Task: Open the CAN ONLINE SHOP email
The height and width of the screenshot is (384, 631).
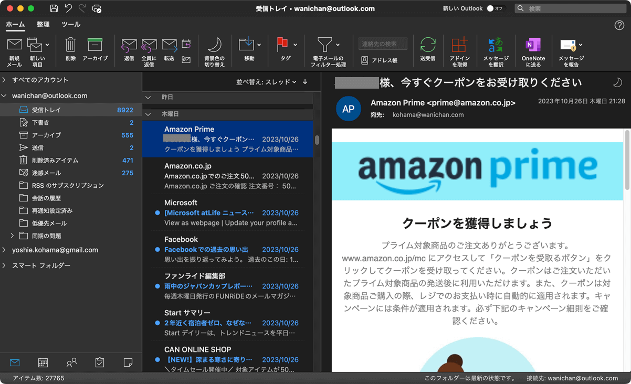Action: click(228, 357)
